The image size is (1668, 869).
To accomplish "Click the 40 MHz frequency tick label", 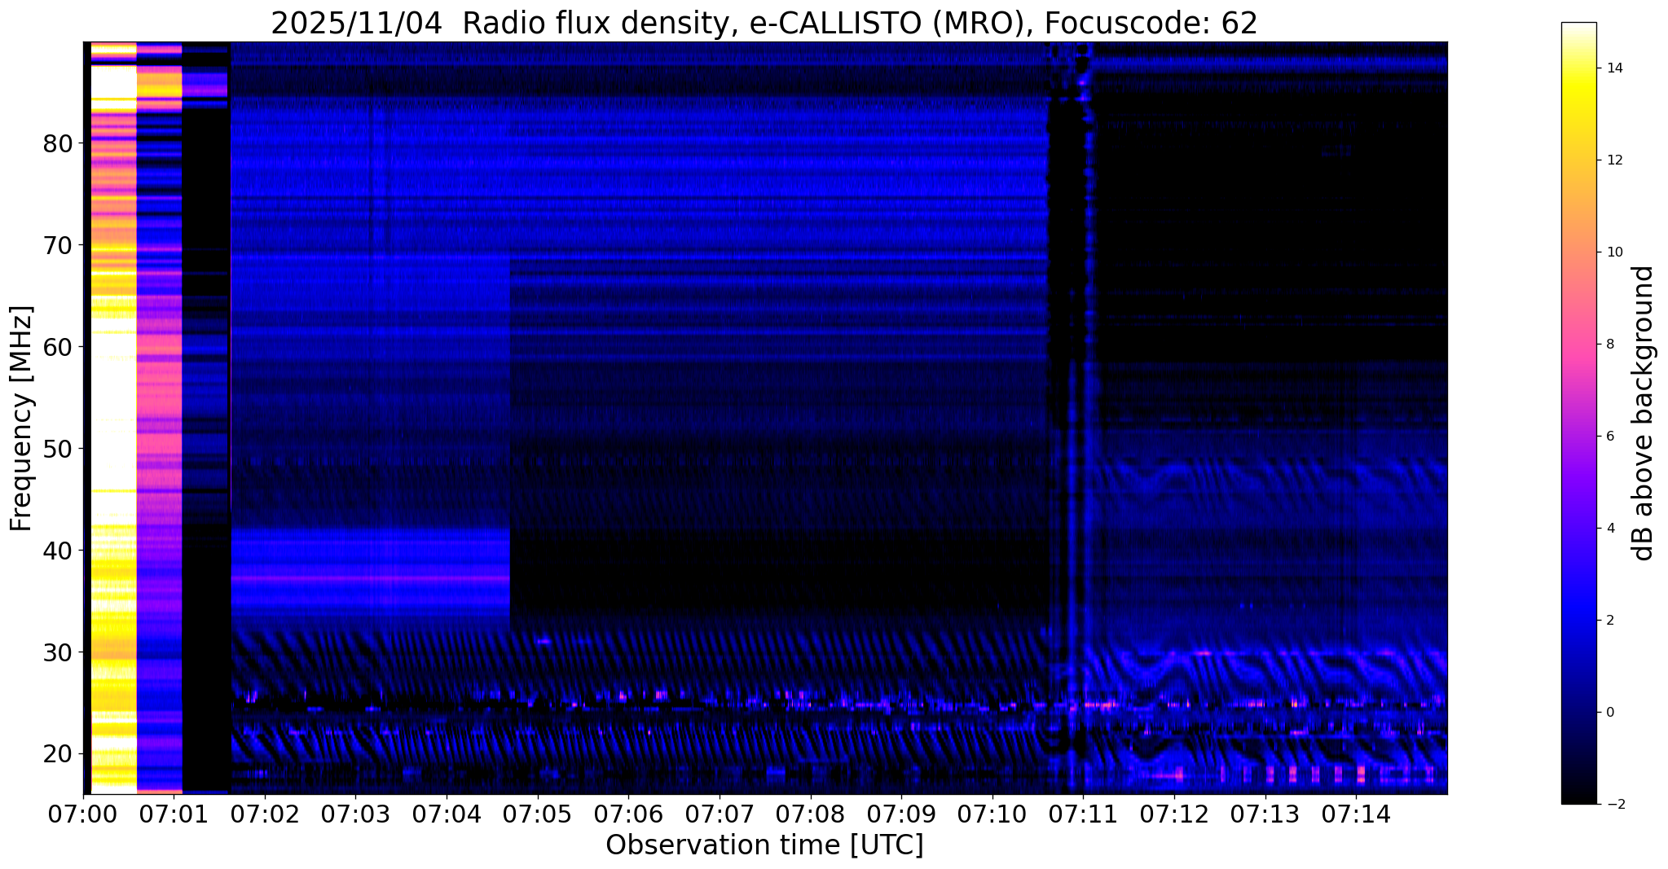I will (57, 551).
